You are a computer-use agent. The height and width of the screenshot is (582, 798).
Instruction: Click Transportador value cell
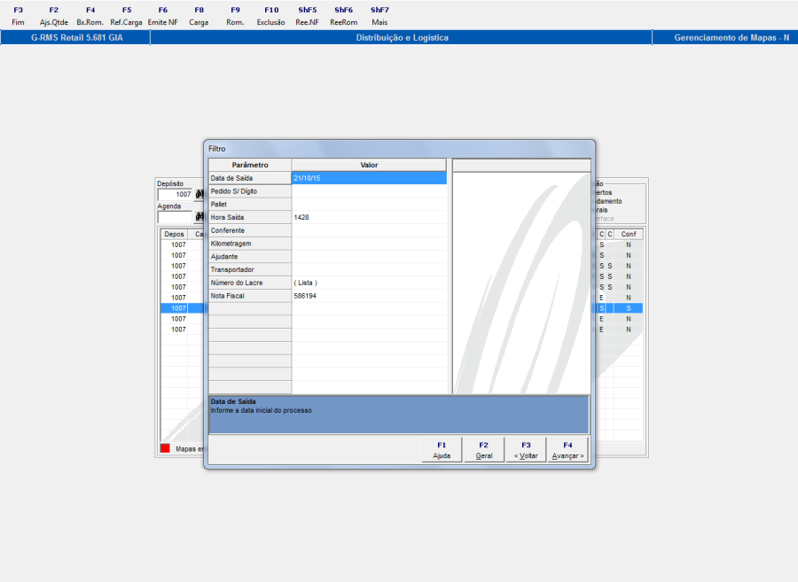tap(369, 269)
